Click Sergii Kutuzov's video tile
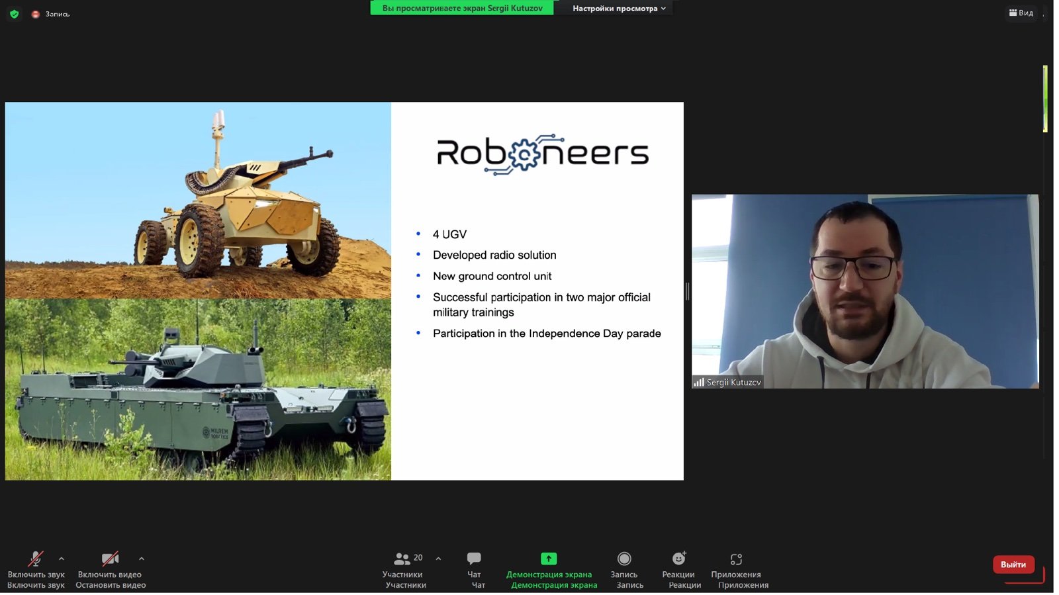The image size is (1059, 595). 865,291
